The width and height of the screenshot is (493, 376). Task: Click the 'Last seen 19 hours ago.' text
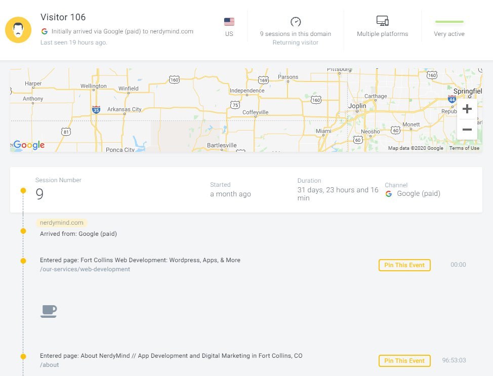point(74,43)
